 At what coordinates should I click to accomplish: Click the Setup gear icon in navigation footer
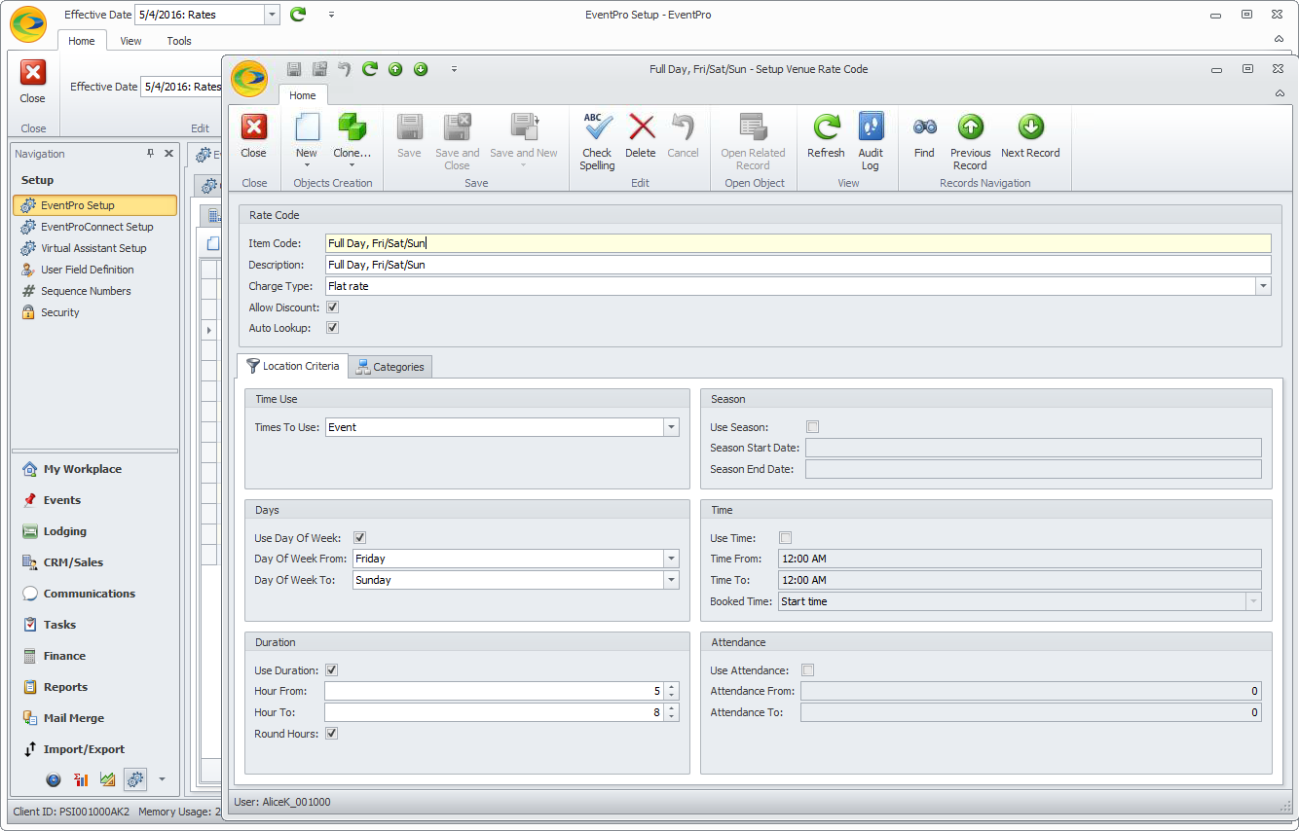pos(135,779)
